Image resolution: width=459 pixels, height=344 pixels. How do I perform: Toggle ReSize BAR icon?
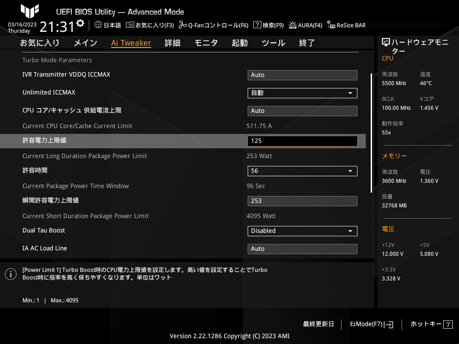tap(331, 25)
